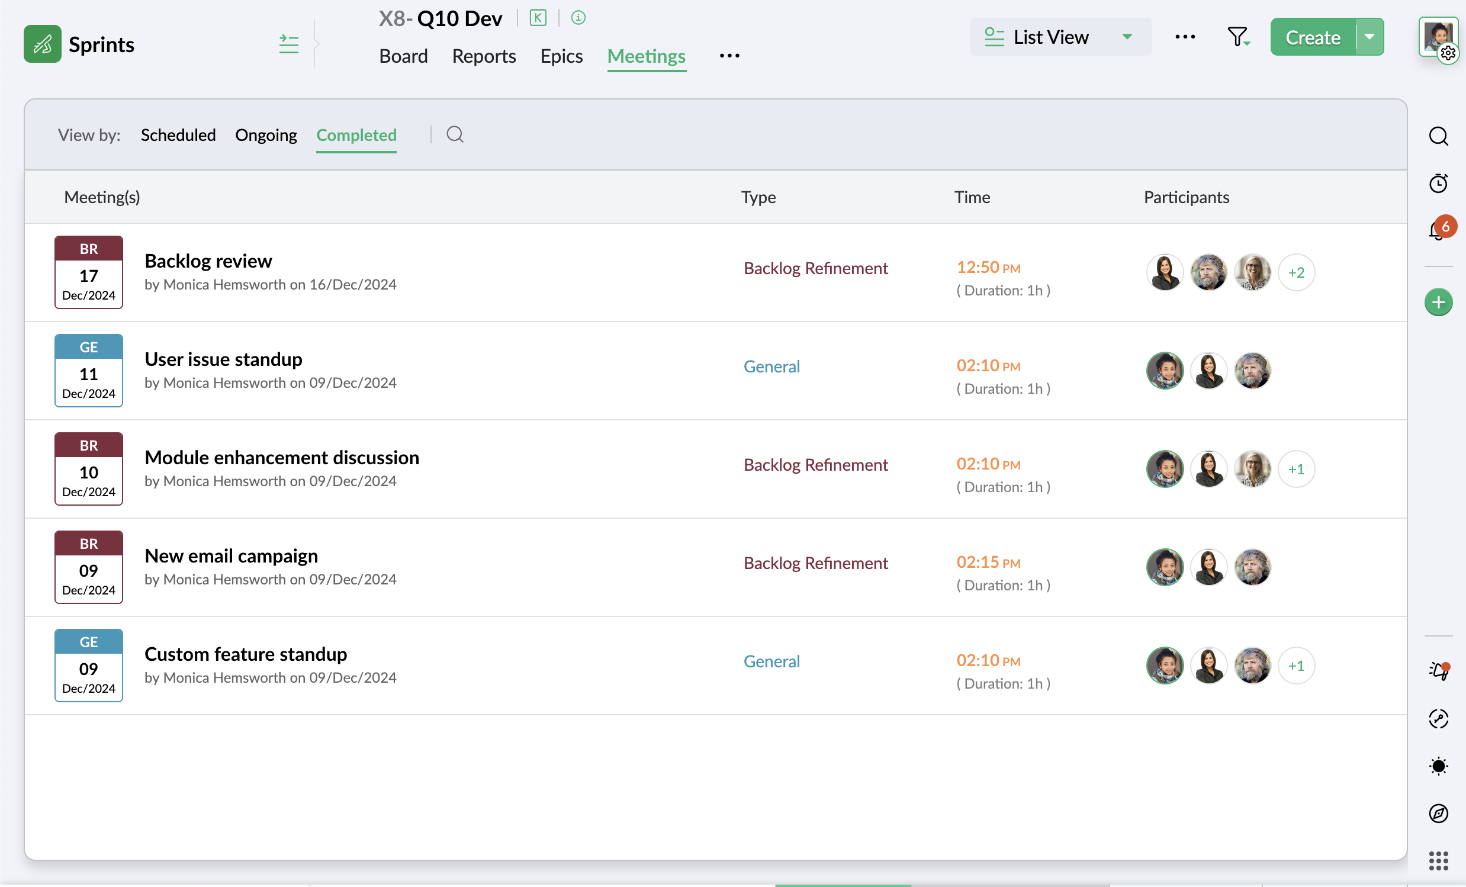The width and height of the screenshot is (1466, 887).
Task: Click the filter funnel icon
Action: pyautogui.click(x=1237, y=37)
